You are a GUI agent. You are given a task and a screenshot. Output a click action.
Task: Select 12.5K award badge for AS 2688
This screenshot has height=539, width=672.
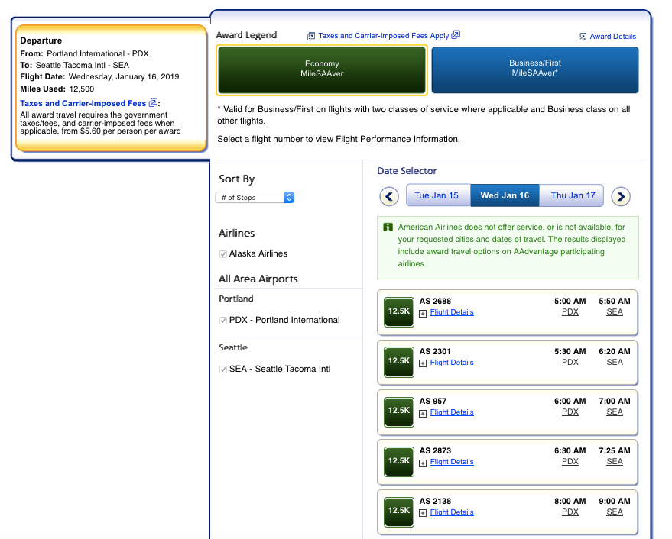(398, 311)
